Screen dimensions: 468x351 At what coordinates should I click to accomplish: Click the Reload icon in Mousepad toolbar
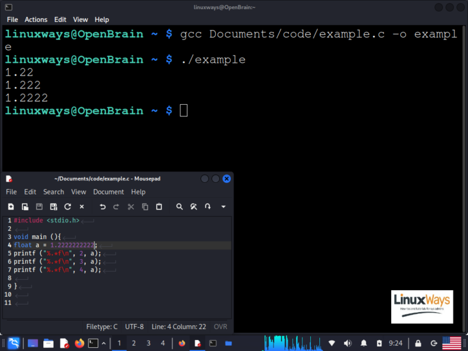(x=68, y=207)
